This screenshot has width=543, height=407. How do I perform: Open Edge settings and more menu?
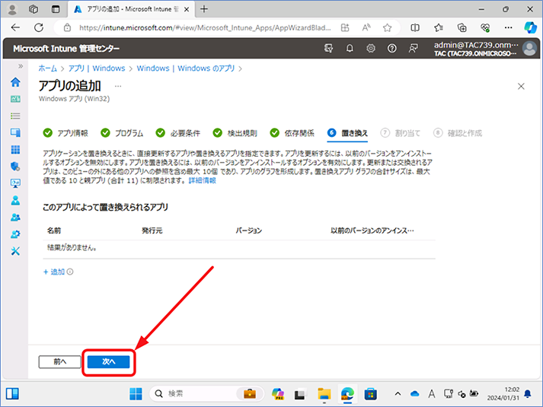click(x=509, y=27)
